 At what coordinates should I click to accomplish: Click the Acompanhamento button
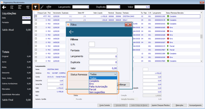tap(195, 105)
